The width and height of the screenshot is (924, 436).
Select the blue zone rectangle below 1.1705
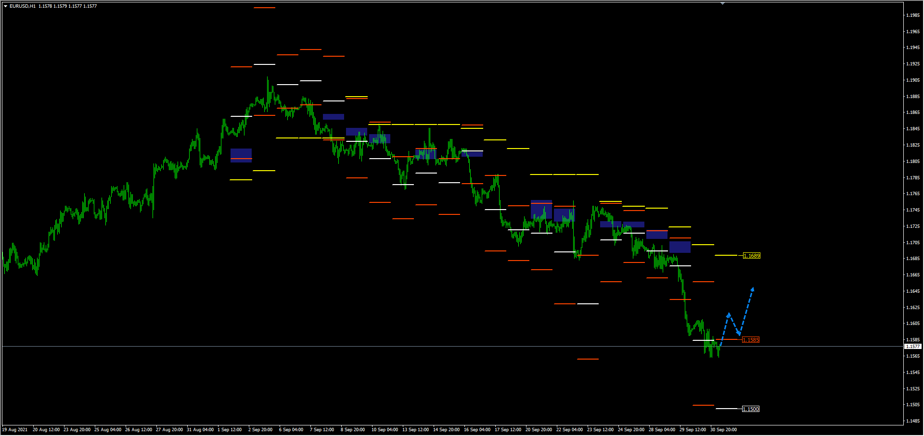(x=680, y=247)
